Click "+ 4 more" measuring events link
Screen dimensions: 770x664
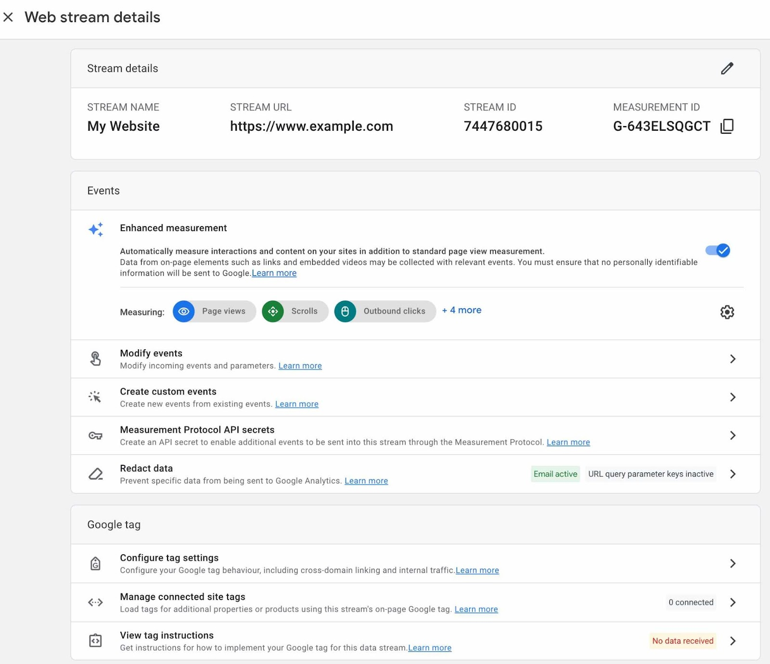(x=462, y=310)
